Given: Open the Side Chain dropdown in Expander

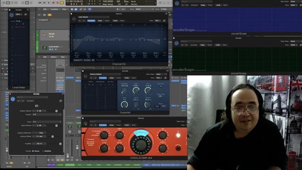Looking at the screenshot, I should [161, 74].
